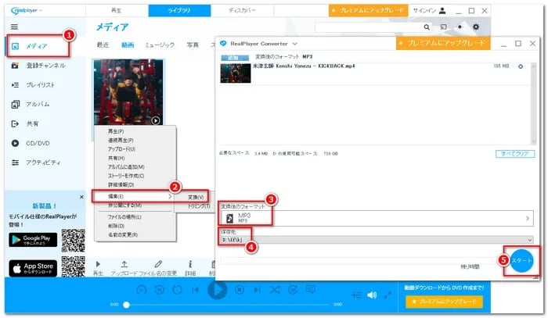This screenshot has width=548, height=318.
Task: Expand 編集(E) submenu entry
Action: click(134, 197)
